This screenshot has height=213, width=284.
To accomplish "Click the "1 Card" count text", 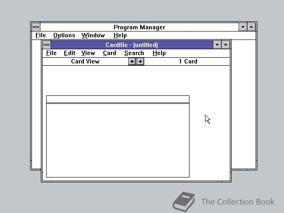I will click(x=188, y=61).
